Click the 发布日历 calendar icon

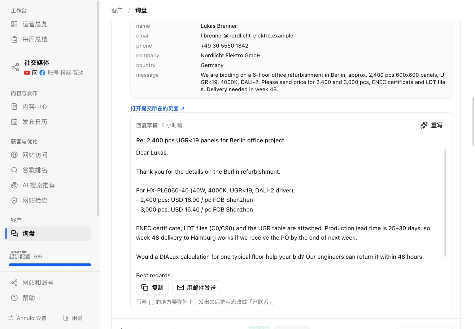(x=14, y=122)
